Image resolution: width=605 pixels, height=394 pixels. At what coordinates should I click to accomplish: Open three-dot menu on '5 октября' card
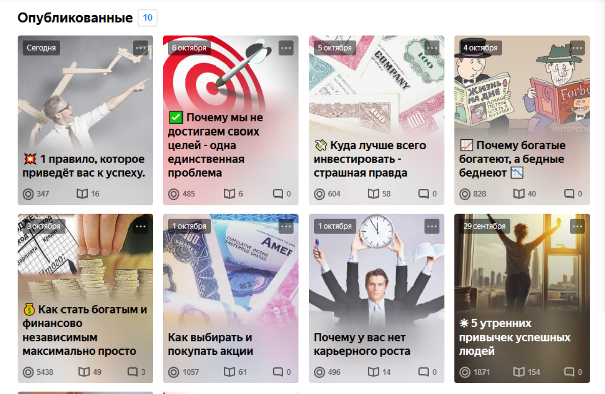coord(432,48)
